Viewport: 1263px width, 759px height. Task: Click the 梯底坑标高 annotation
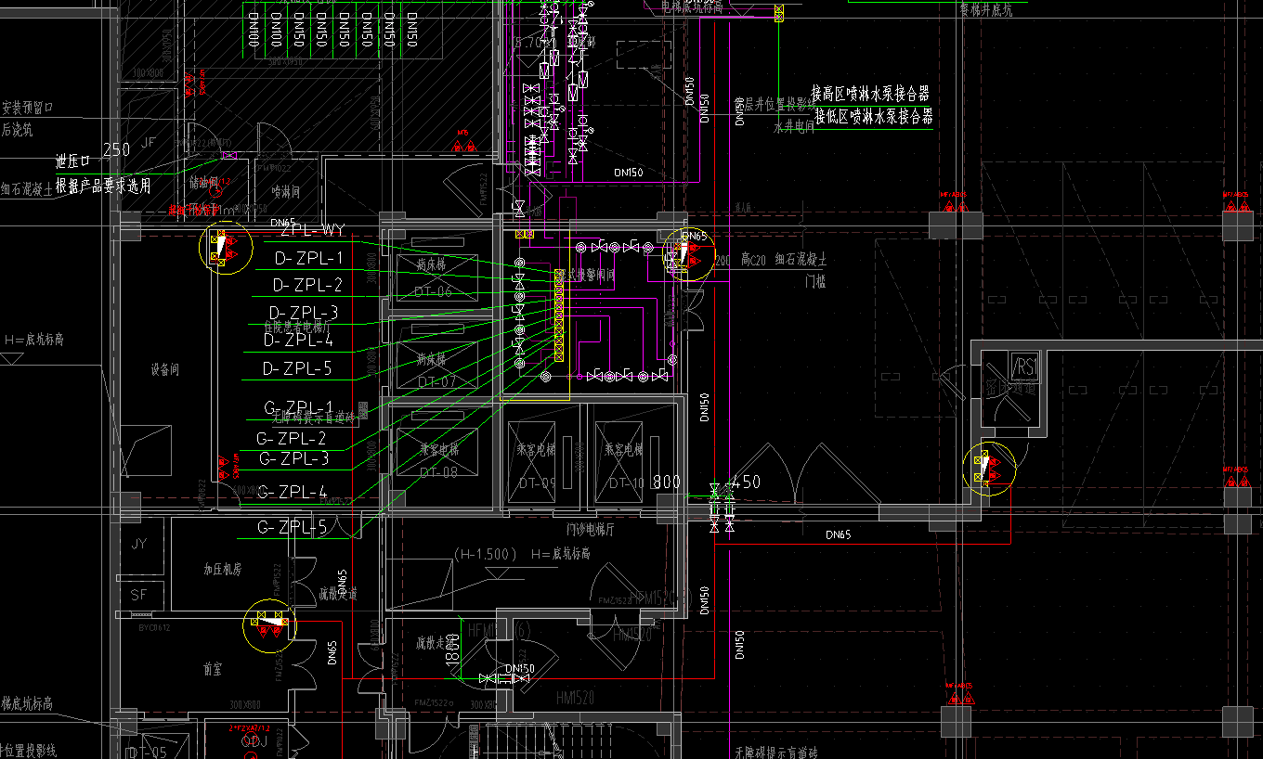point(26,704)
